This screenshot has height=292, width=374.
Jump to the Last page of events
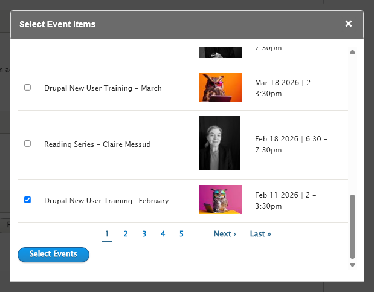[260, 234]
